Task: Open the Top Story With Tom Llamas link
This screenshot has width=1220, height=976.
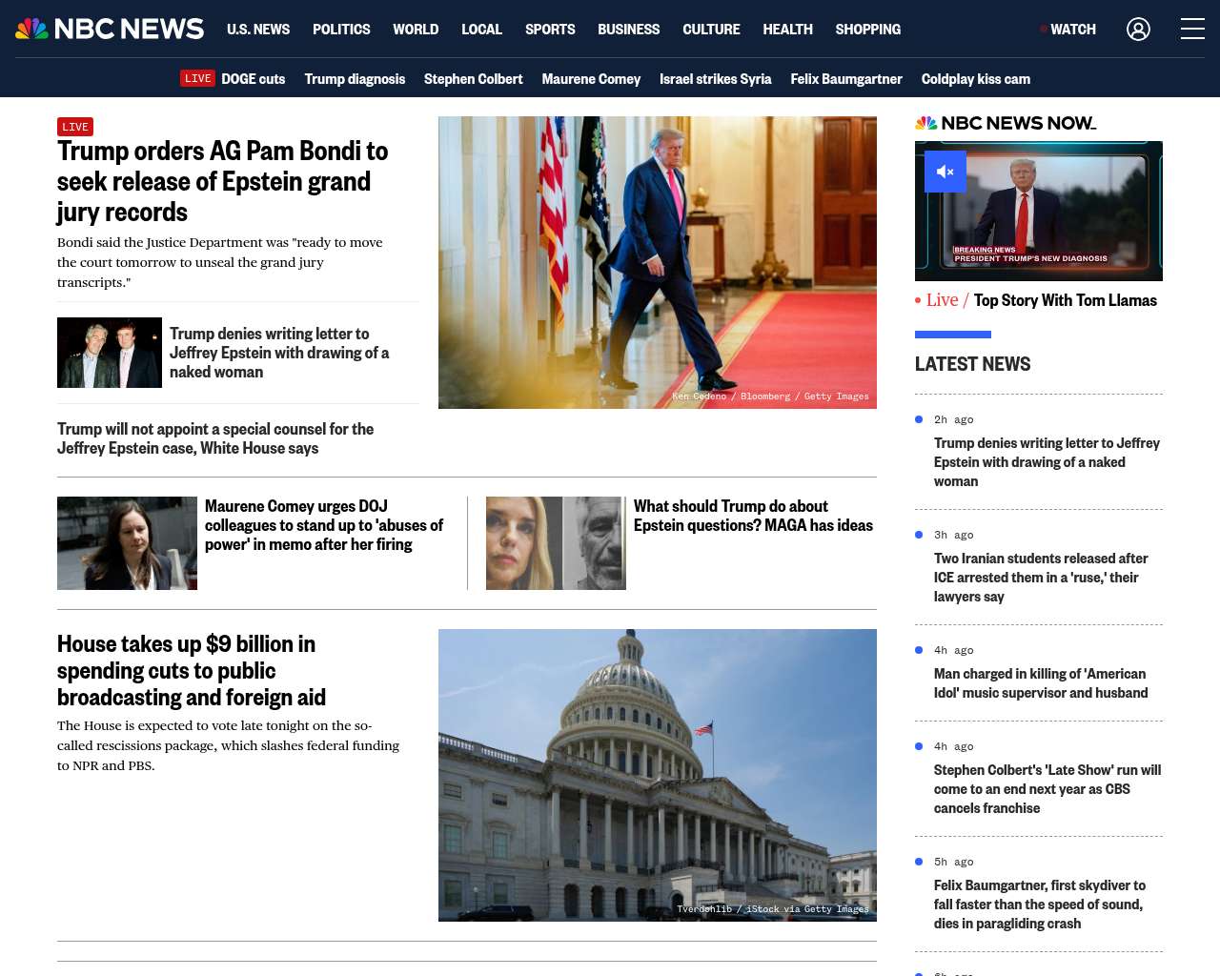Action: click(1065, 300)
